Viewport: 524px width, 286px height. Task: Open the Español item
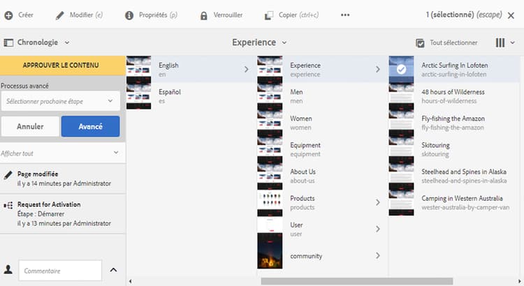191,96
